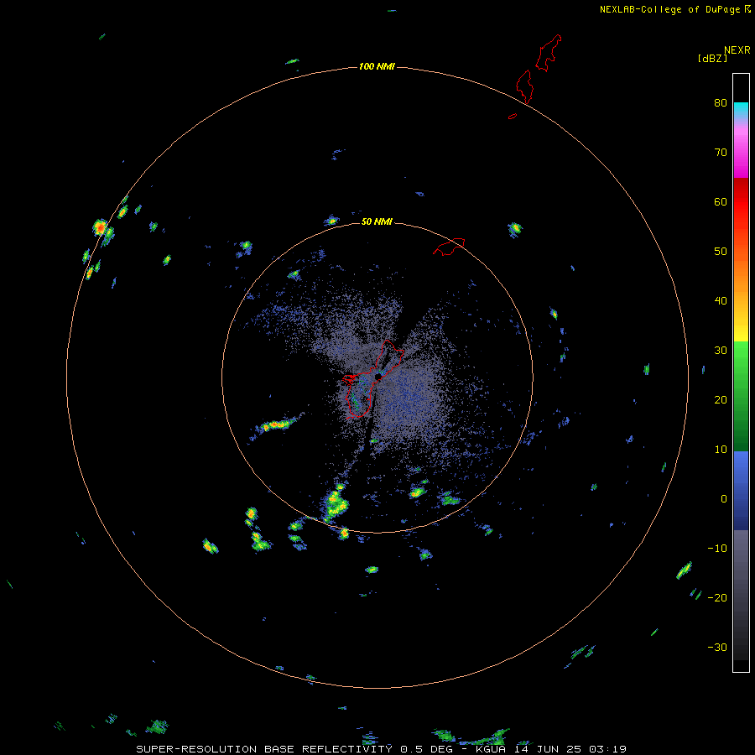Click the red Guam island outline at center
Screen dimensions: 755x755
coord(372,379)
